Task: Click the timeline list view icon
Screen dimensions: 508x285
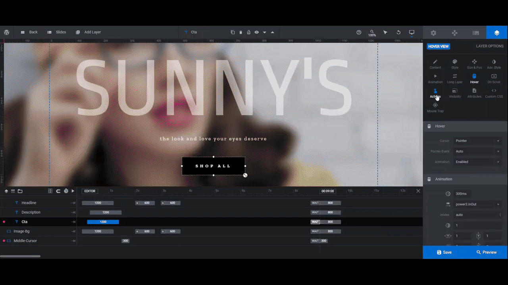Action: coord(13,191)
